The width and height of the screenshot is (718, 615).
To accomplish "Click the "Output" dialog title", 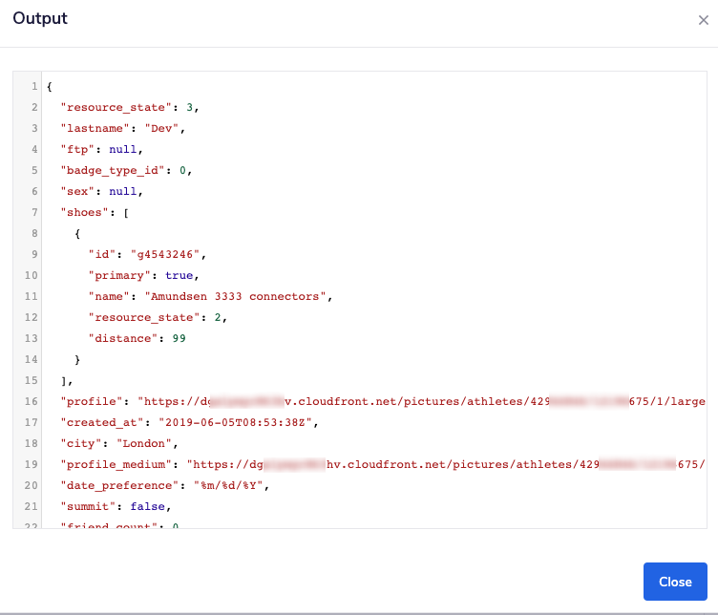I will 40,19.
